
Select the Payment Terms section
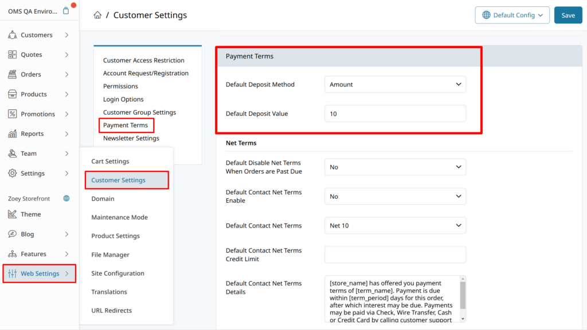[126, 125]
